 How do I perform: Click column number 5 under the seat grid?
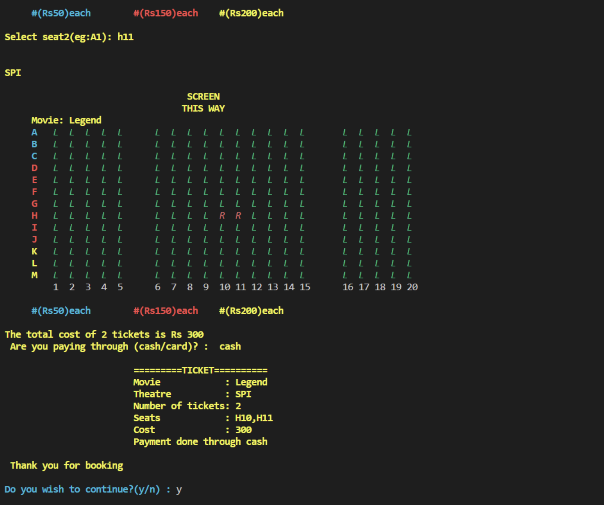[x=120, y=287]
